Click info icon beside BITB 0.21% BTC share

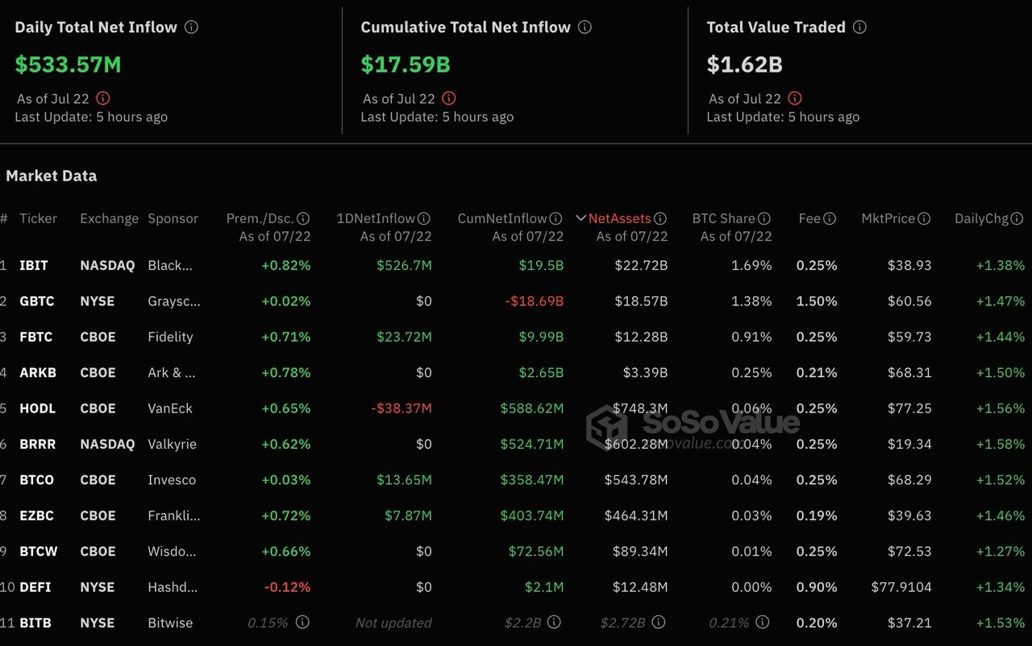click(763, 622)
